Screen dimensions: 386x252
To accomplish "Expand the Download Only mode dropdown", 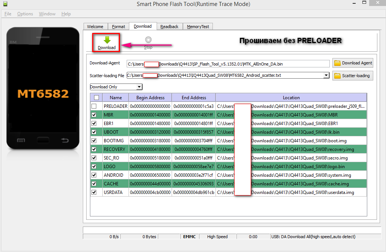I will (139, 87).
